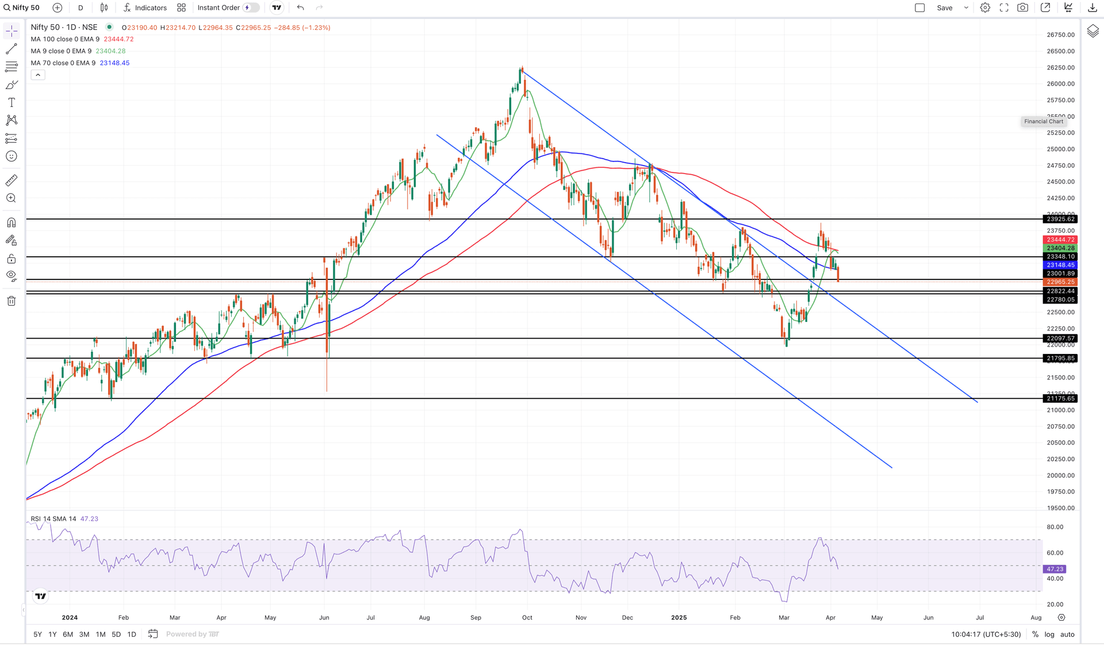This screenshot has height=646, width=1104.
Task: Open the object tree layers icon
Action: (x=1093, y=31)
